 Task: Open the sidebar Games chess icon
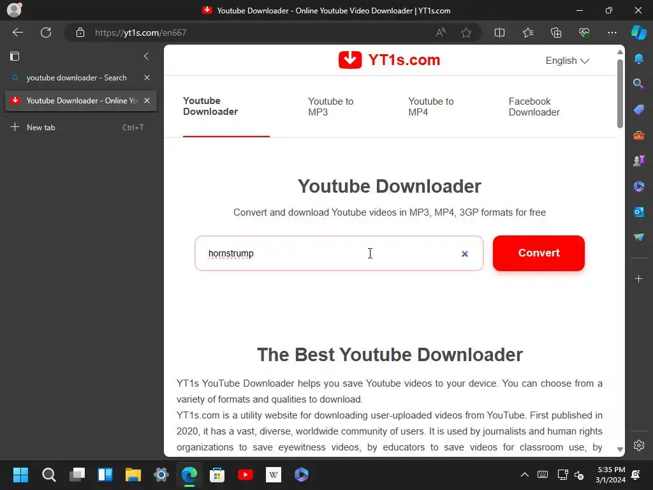tap(638, 160)
